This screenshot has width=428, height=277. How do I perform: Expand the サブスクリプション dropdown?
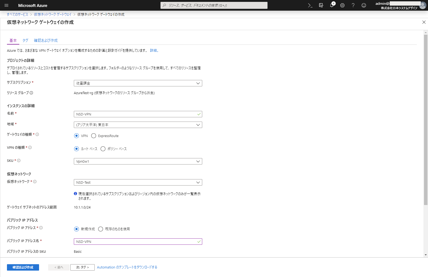[138, 83]
